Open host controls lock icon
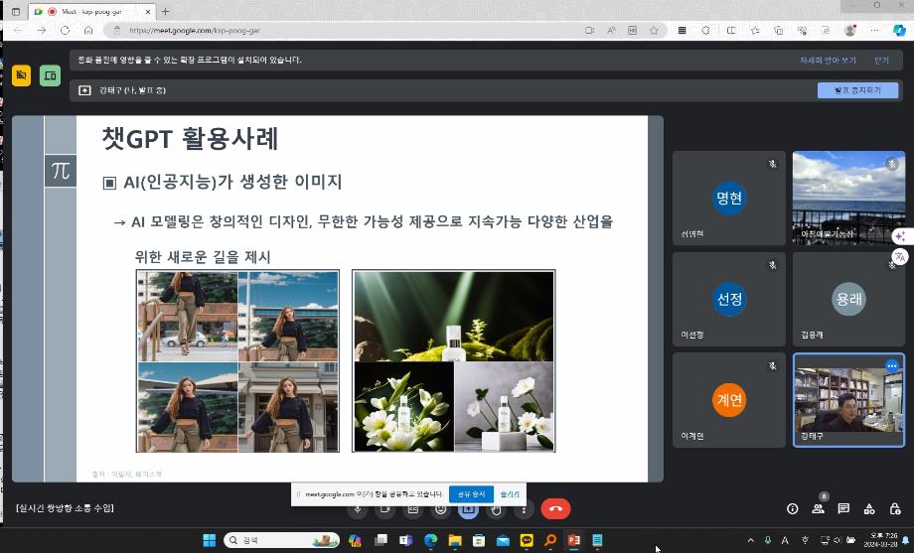 (895, 508)
